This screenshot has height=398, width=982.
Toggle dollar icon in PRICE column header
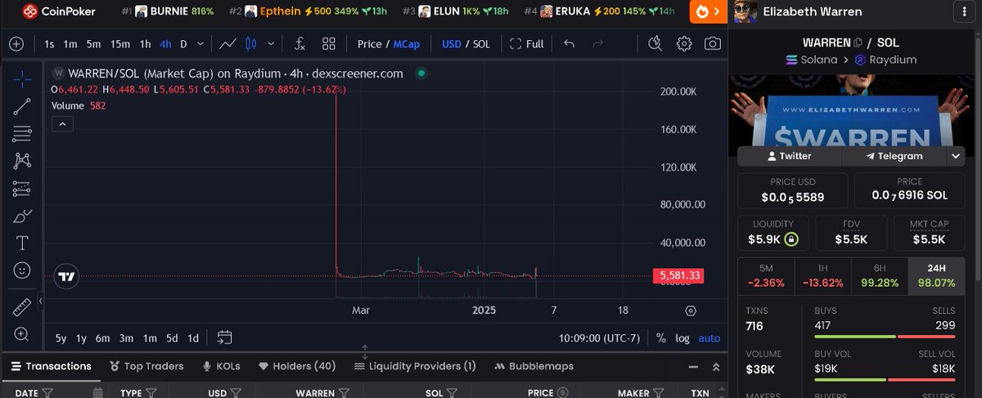[562, 392]
